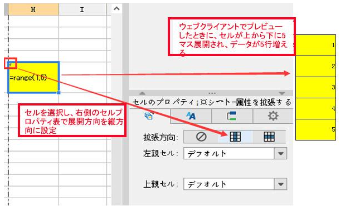Select column H header
Screen dimensions: 350x206
33,9
